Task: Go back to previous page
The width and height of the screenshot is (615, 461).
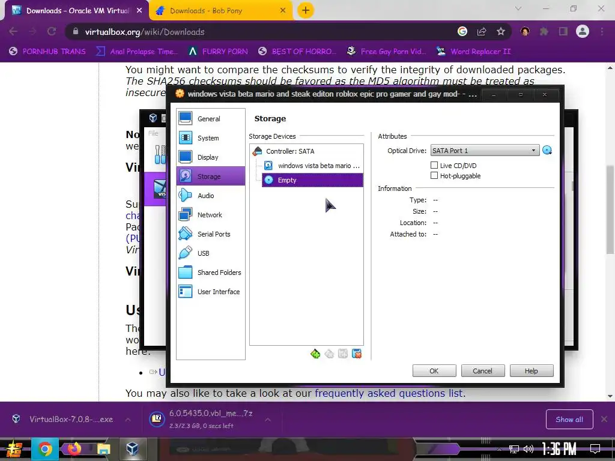Action: [x=13, y=31]
